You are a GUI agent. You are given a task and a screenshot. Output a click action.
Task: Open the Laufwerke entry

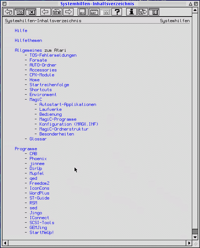51,109
